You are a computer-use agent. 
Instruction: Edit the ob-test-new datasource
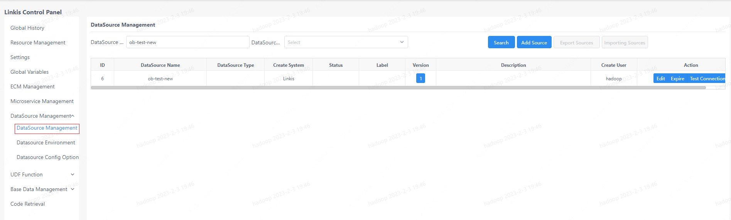click(x=660, y=78)
